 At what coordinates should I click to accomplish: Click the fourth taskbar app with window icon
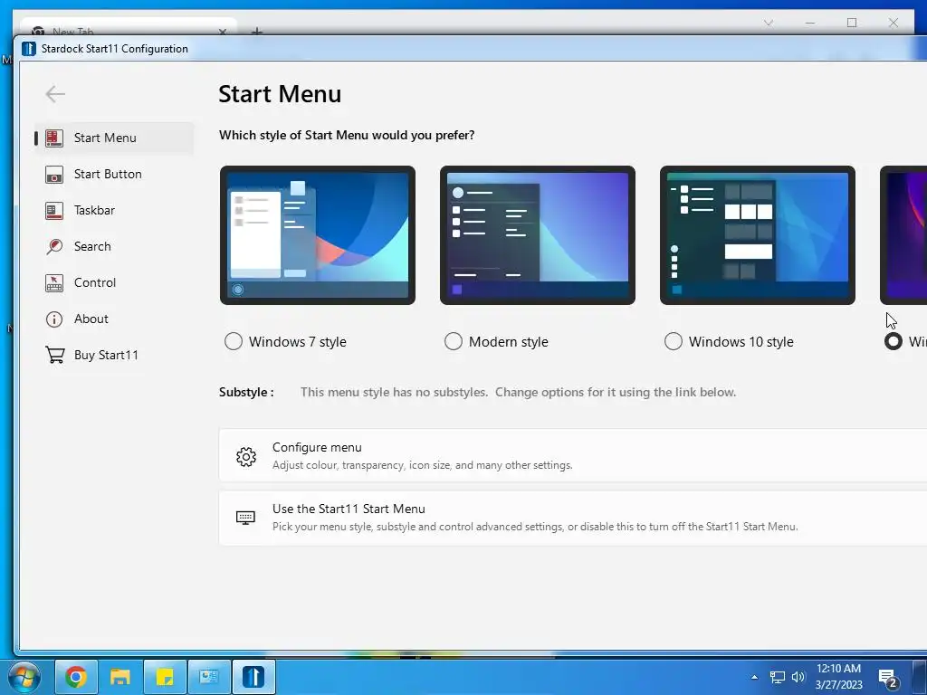tap(209, 677)
